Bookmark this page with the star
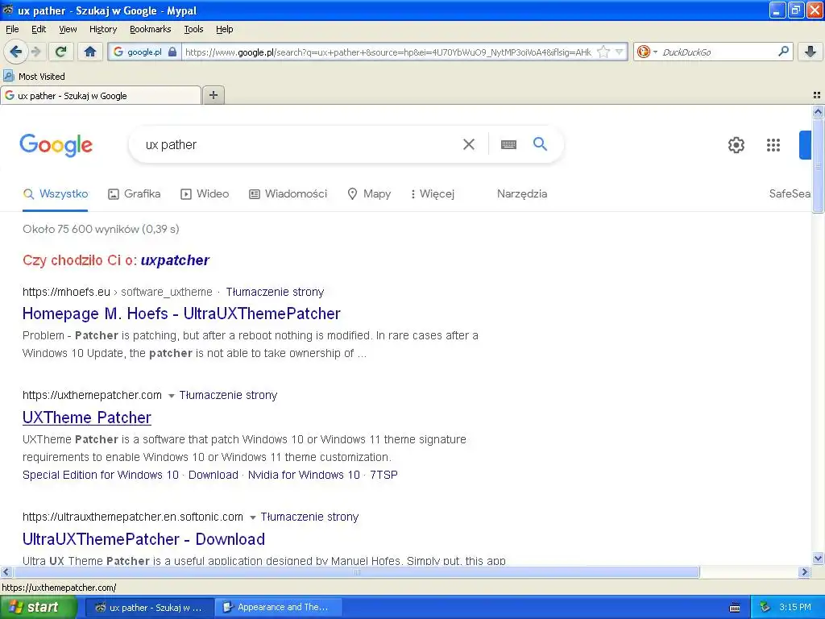Image resolution: width=825 pixels, height=619 pixels. 603,52
